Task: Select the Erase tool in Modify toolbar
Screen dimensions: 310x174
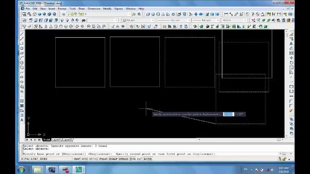Action: [x=291, y=34]
